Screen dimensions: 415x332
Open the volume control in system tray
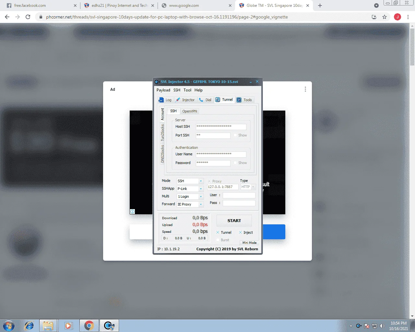click(382, 326)
